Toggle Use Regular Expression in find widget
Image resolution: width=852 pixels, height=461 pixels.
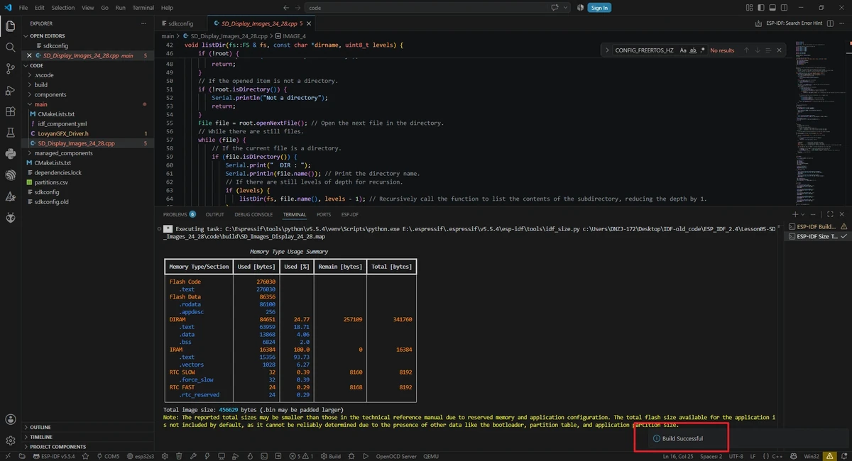point(703,50)
